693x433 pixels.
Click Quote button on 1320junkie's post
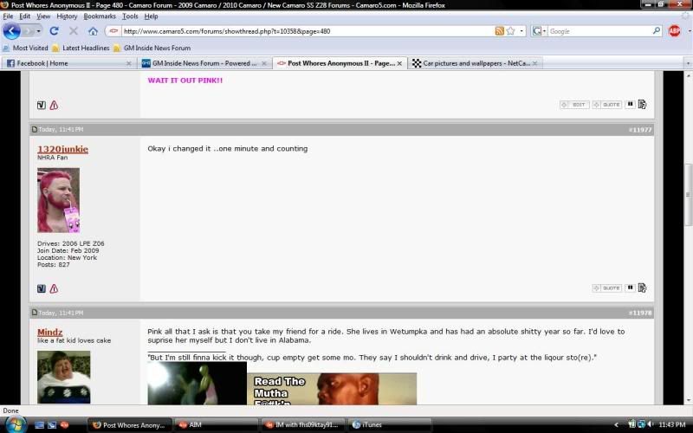[607, 288]
